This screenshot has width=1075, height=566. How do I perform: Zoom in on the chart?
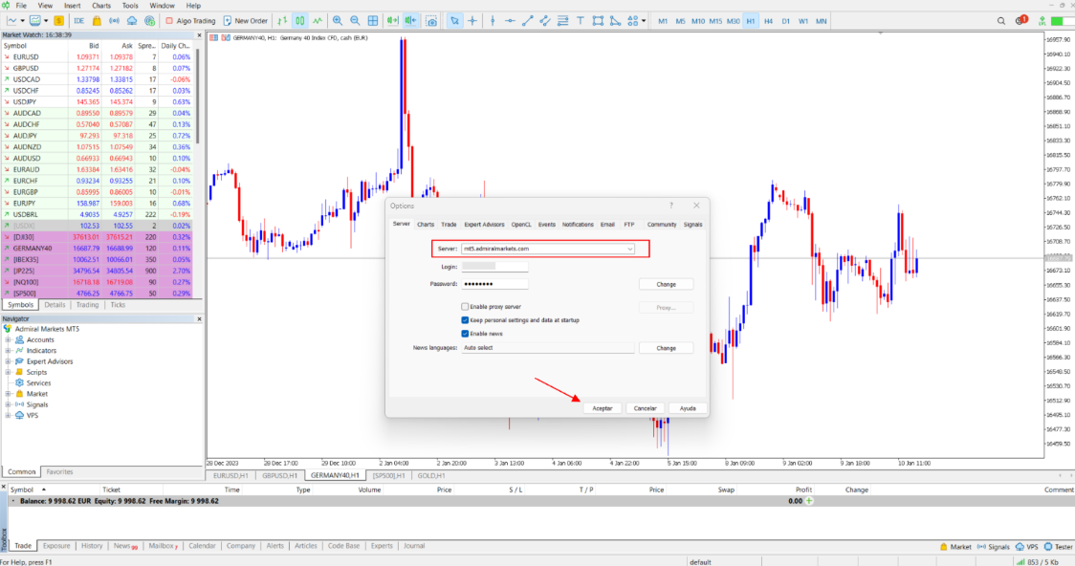coord(338,21)
